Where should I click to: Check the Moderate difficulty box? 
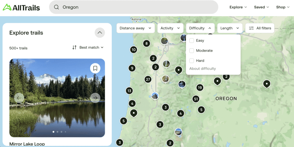(192, 51)
